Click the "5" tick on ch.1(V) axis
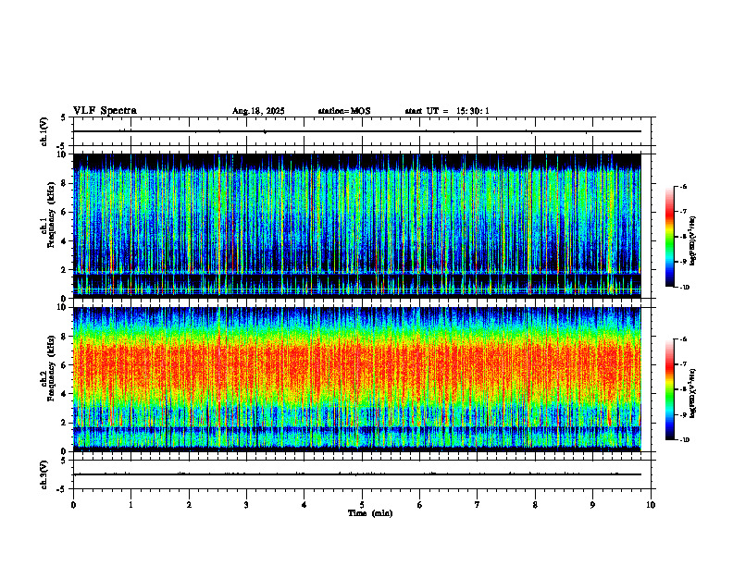Image resolution: width=733 pixels, height=566 pixels. click(x=64, y=117)
